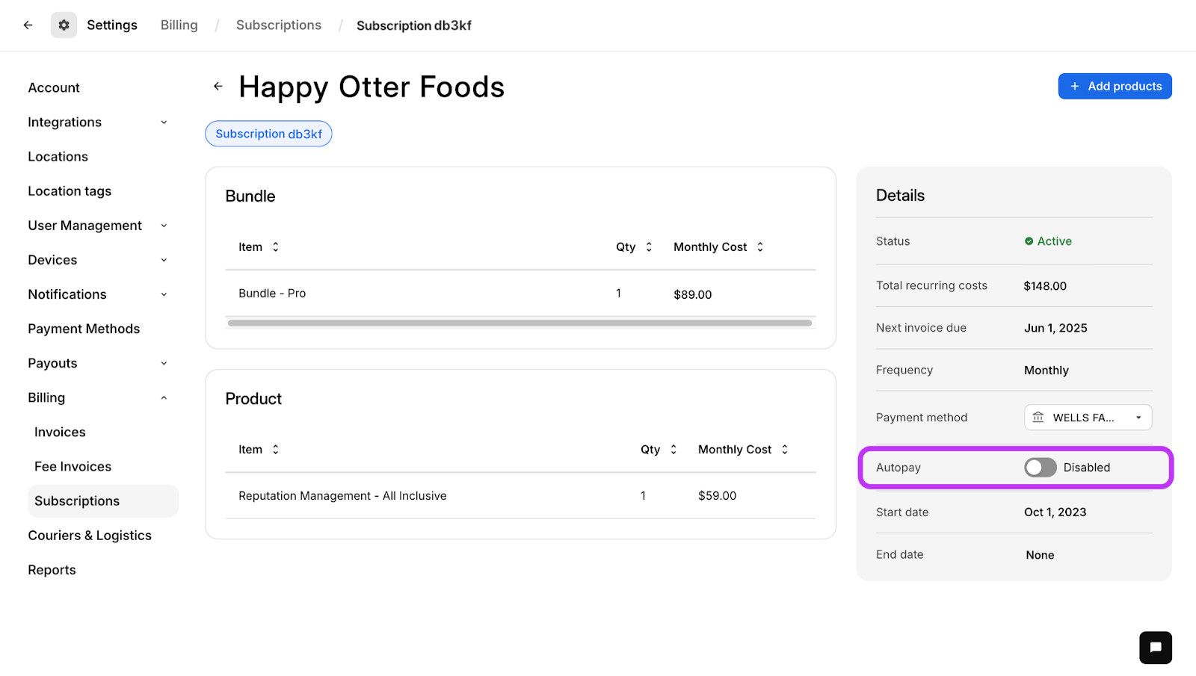The image size is (1196, 676).
Task: Open Account settings
Action: (x=54, y=88)
